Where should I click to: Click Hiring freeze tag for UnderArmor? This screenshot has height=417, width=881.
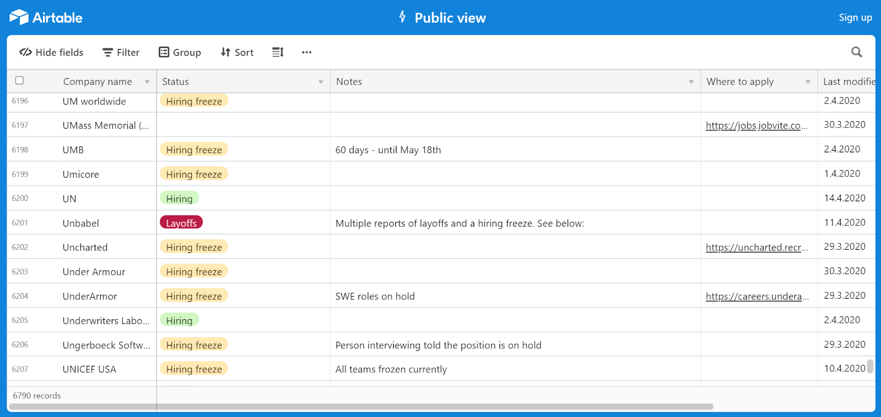194,296
